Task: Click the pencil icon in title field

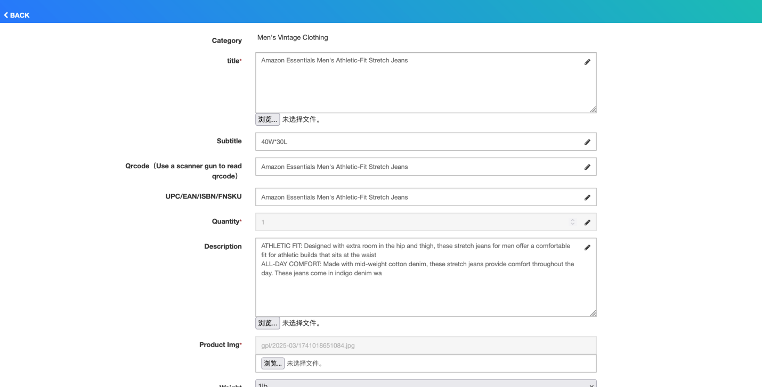Action: coord(587,62)
